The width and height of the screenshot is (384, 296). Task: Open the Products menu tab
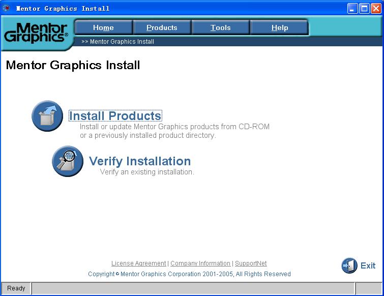162,27
